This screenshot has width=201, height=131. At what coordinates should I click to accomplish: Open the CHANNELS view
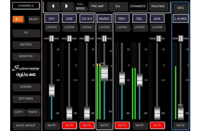[26, 6]
